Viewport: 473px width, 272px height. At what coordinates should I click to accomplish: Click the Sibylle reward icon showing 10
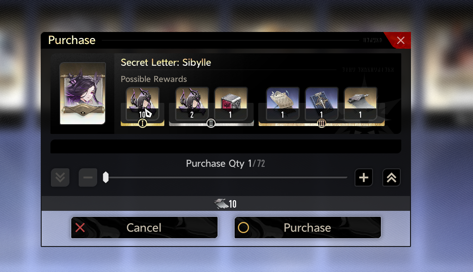(x=143, y=103)
